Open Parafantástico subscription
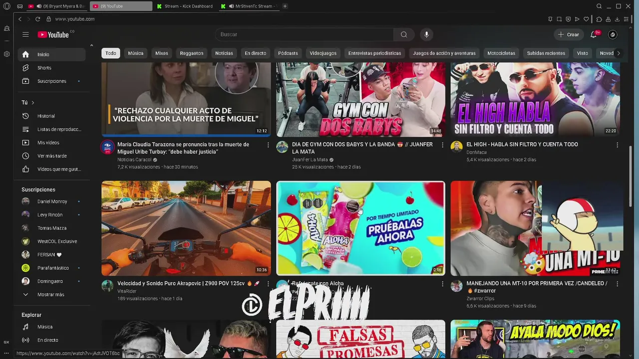This screenshot has height=359, width=639. tap(52, 268)
